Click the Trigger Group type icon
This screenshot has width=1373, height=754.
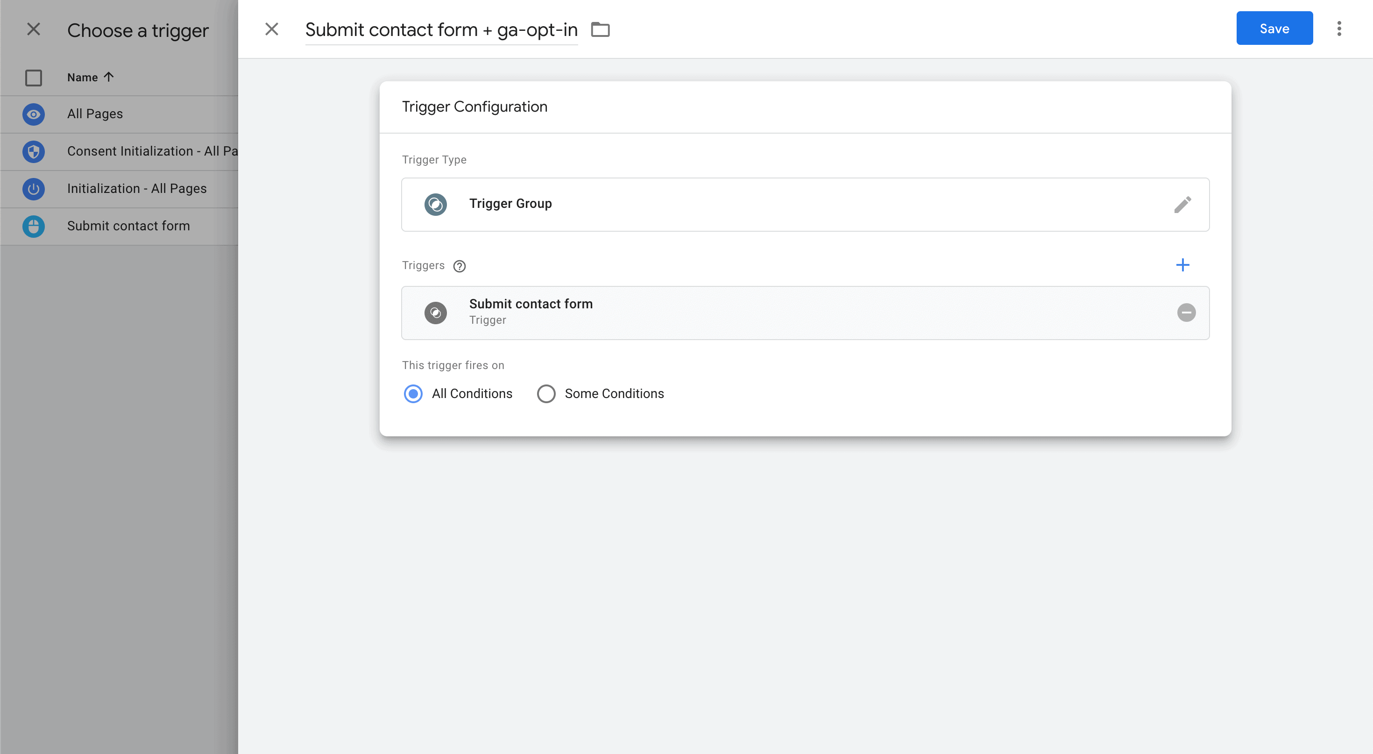coord(435,205)
